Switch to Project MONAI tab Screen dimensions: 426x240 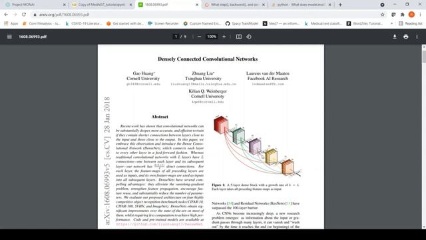click(x=35, y=5)
